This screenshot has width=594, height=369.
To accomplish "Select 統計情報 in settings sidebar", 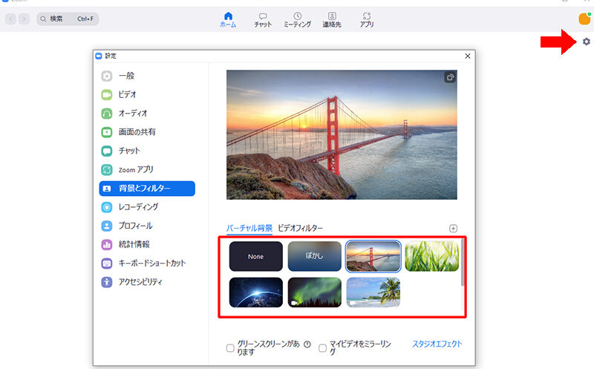I will coord(147,244).
